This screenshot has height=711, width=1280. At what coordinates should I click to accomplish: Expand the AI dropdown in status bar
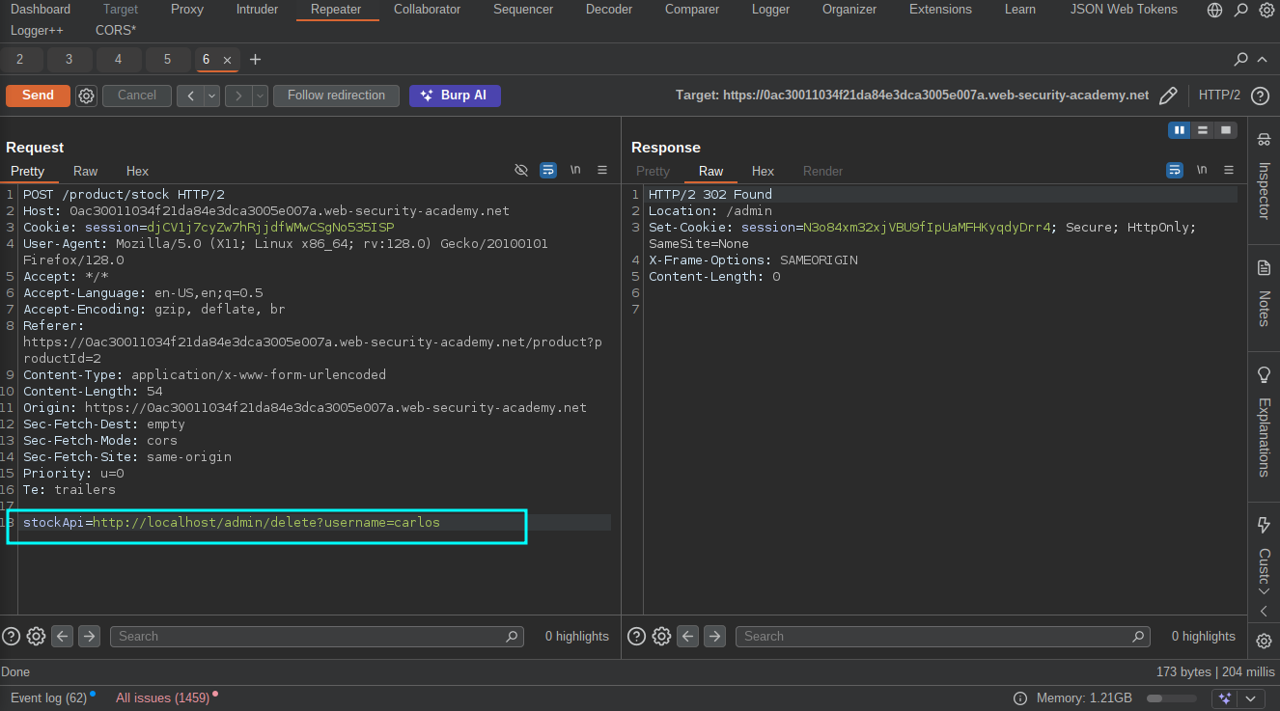[x=1251, y=698]
